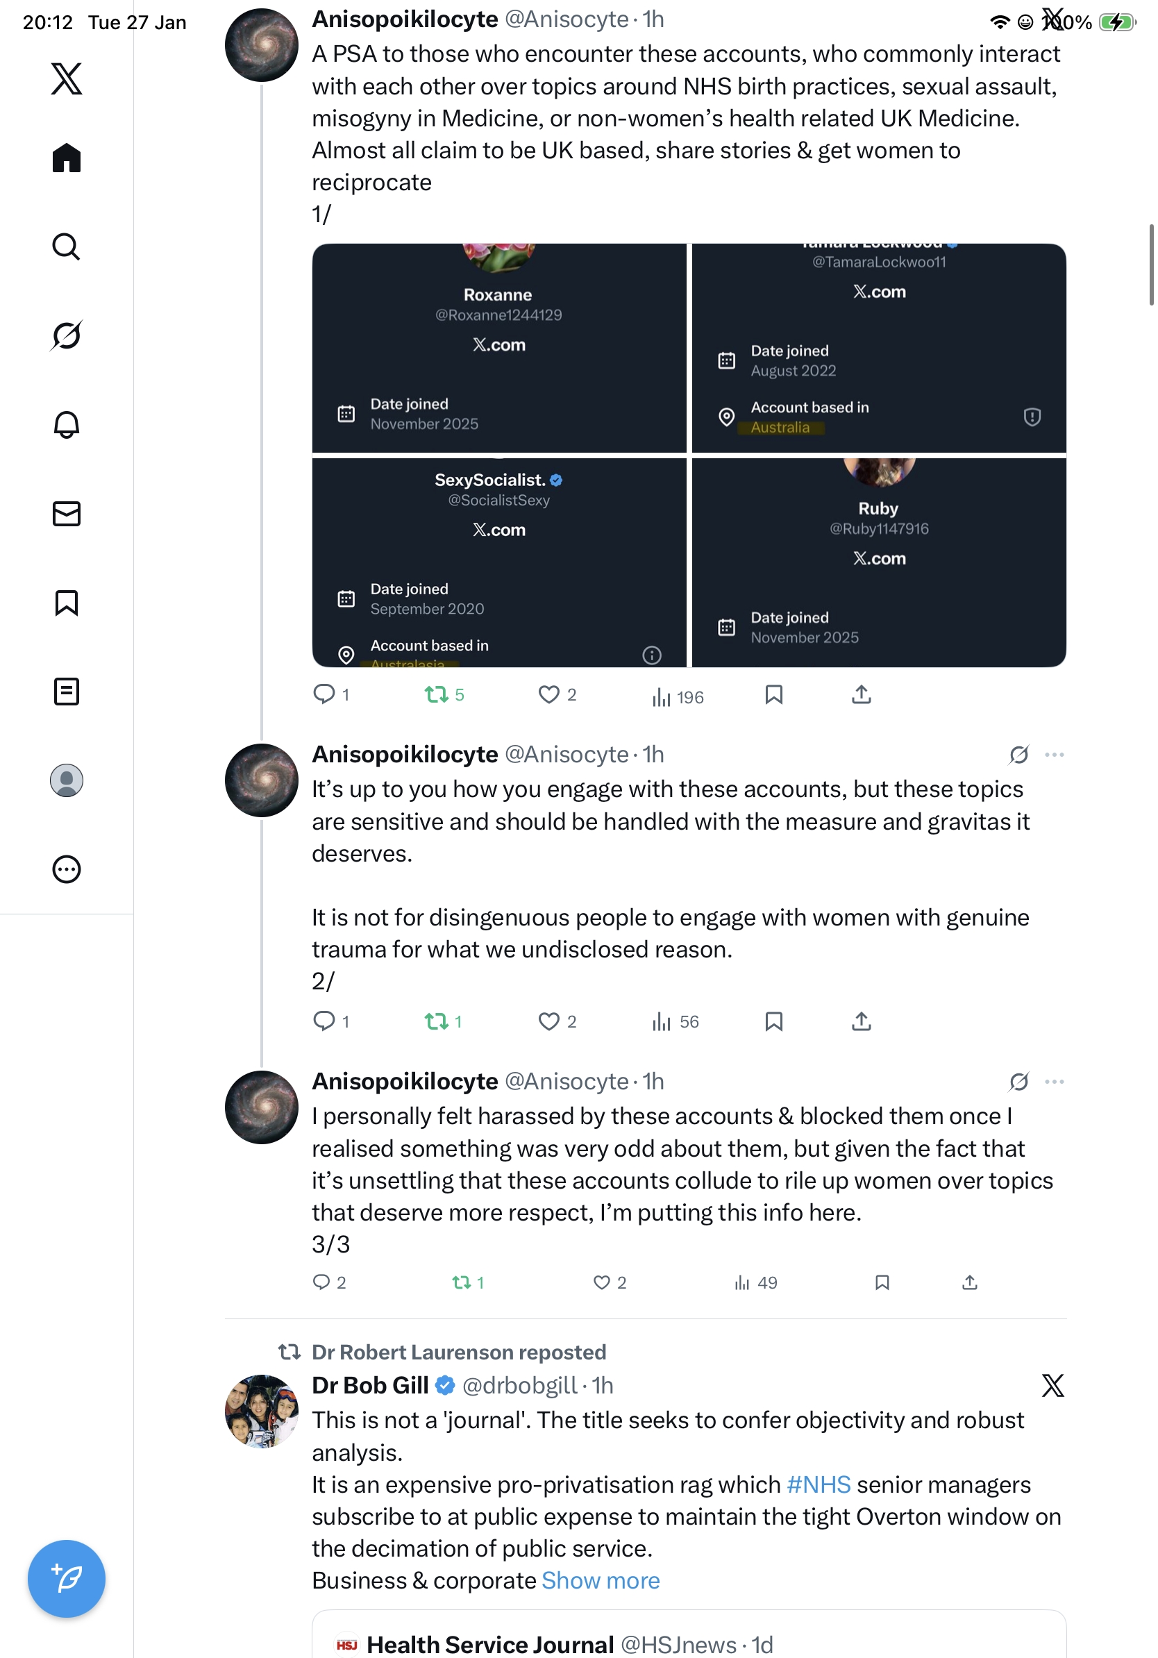Viewport: 1158px width, 1658px height.
Task: Tap the compose new post button
Action: pos(67,1578)
